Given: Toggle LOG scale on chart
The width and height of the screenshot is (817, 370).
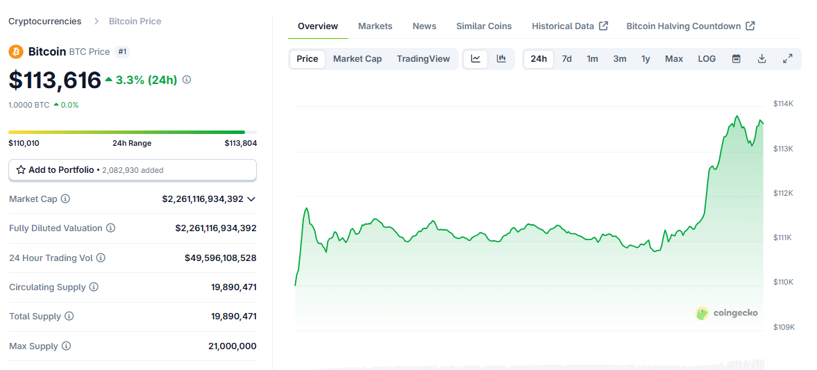Looking at the screenshot, I should click(x=707, y=59).
